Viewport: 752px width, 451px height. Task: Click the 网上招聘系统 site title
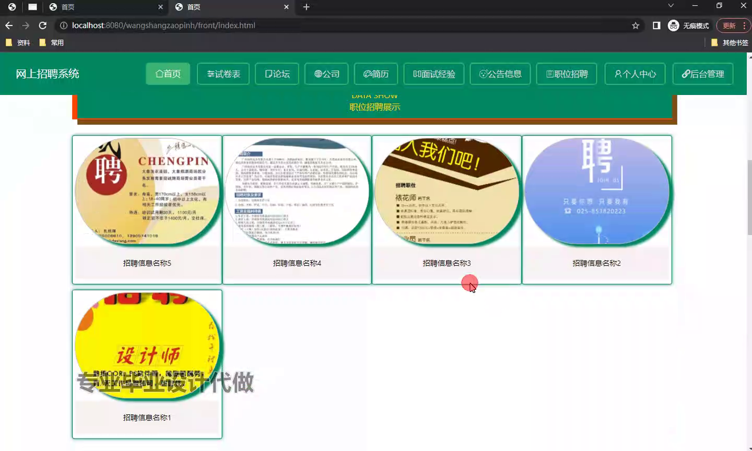point(48,74)
